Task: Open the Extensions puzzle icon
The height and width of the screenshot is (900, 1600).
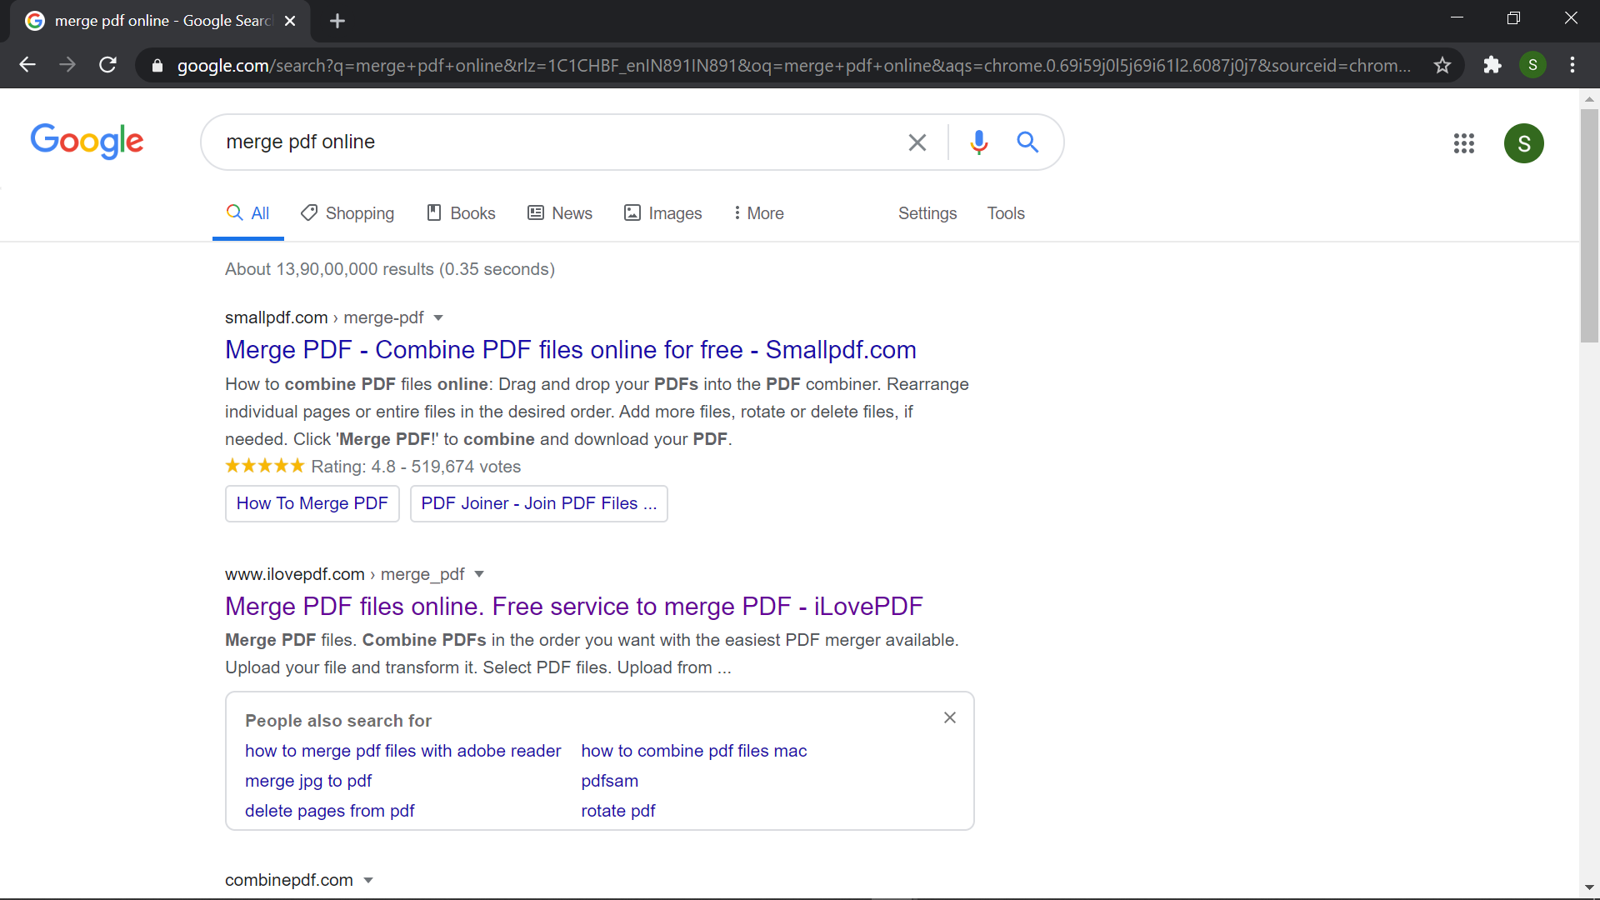Action: pyautogui.click(x=1492, y=65)
